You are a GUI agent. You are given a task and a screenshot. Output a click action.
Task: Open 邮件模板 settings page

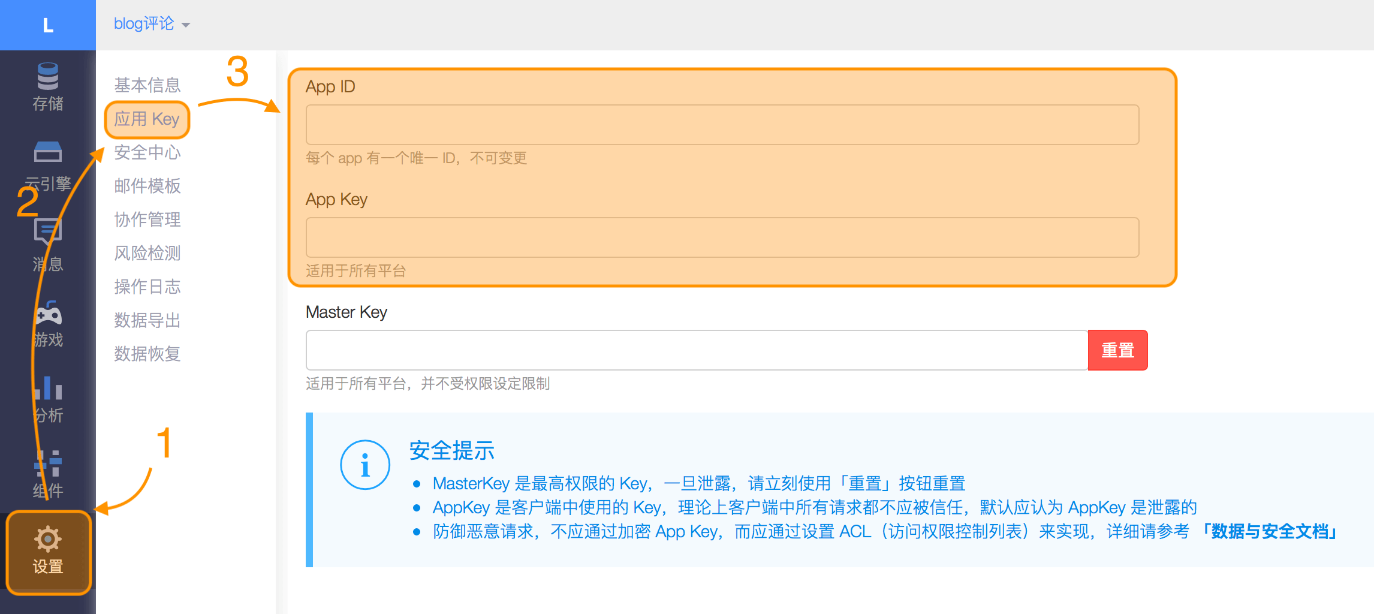click(147, 186)
